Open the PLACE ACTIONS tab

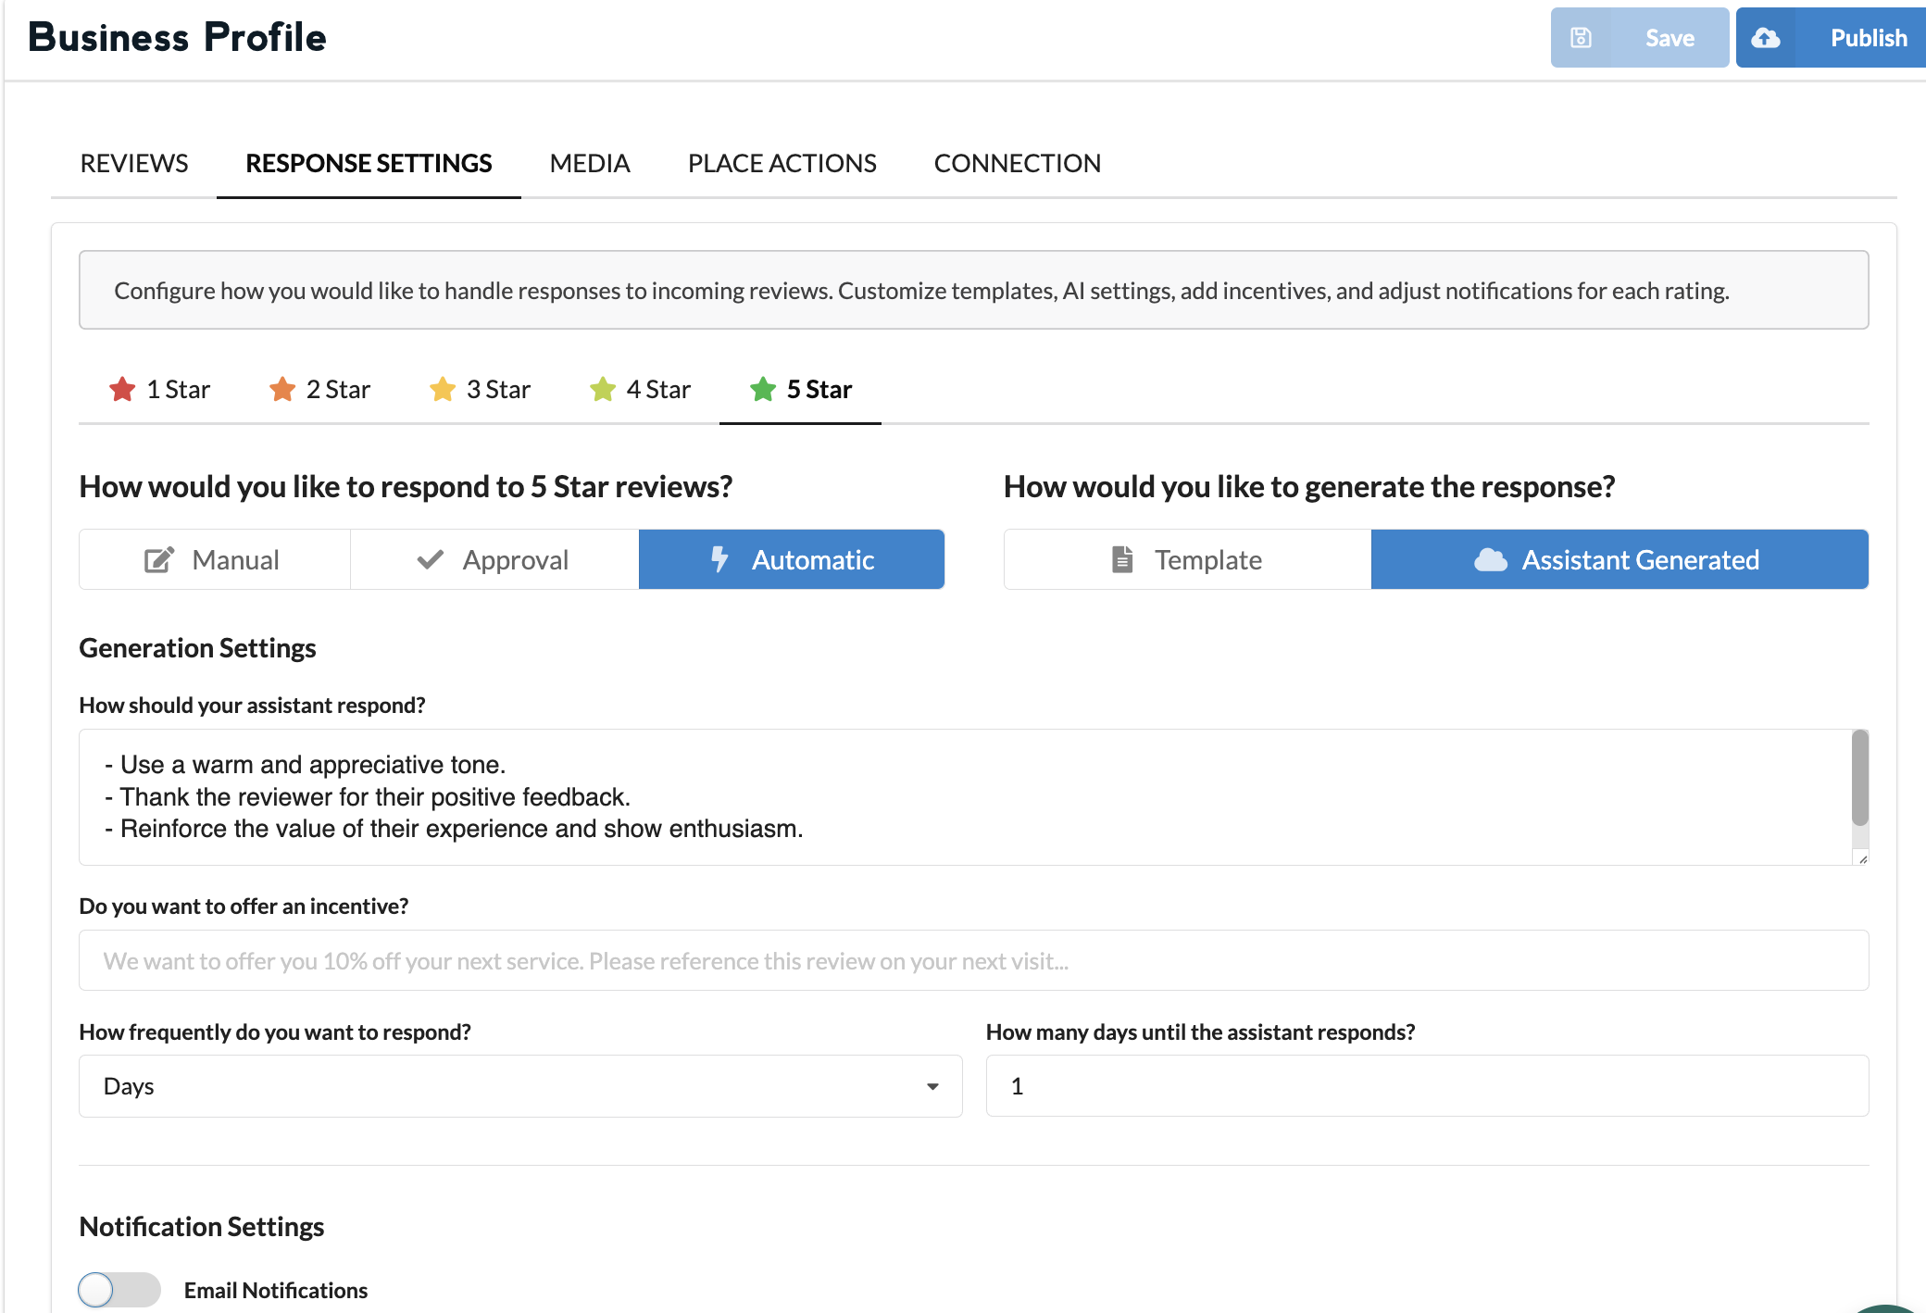782,164
